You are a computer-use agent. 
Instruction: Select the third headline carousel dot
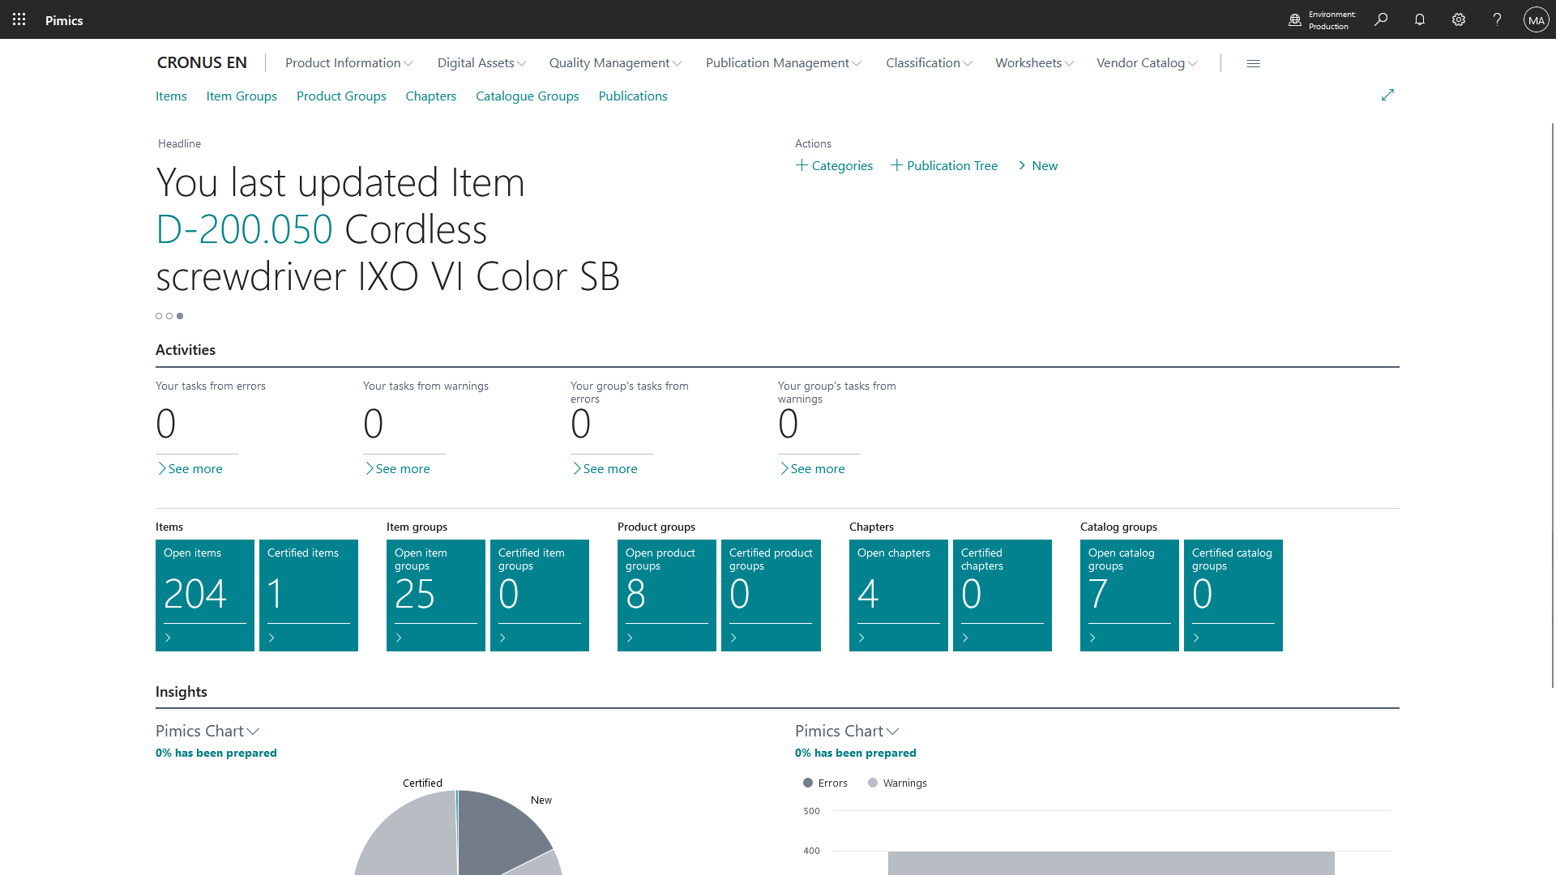pyautogui.click(x=180, y=316)
